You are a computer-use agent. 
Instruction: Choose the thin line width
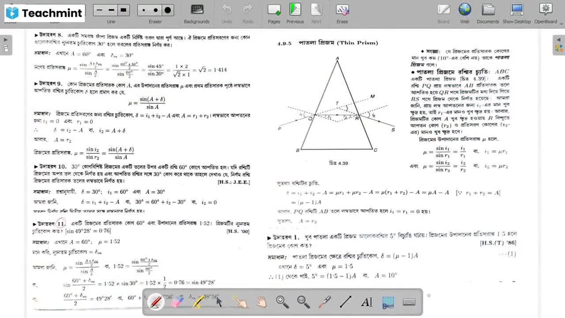(99, 10)
